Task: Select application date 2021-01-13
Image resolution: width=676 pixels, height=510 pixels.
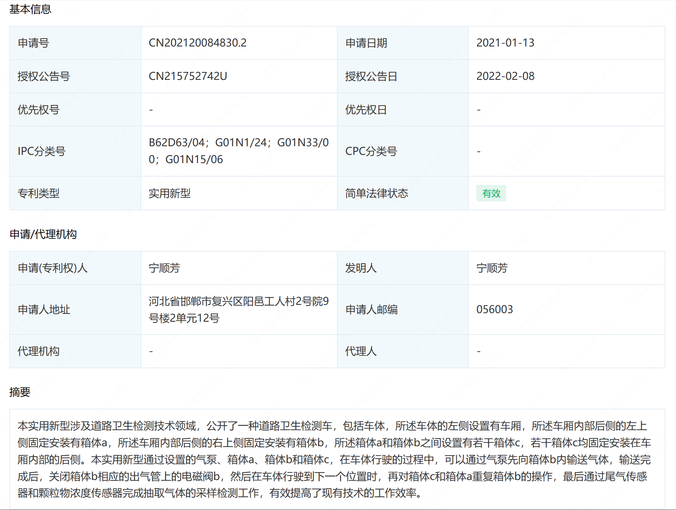Action: [x=505, y=43]
